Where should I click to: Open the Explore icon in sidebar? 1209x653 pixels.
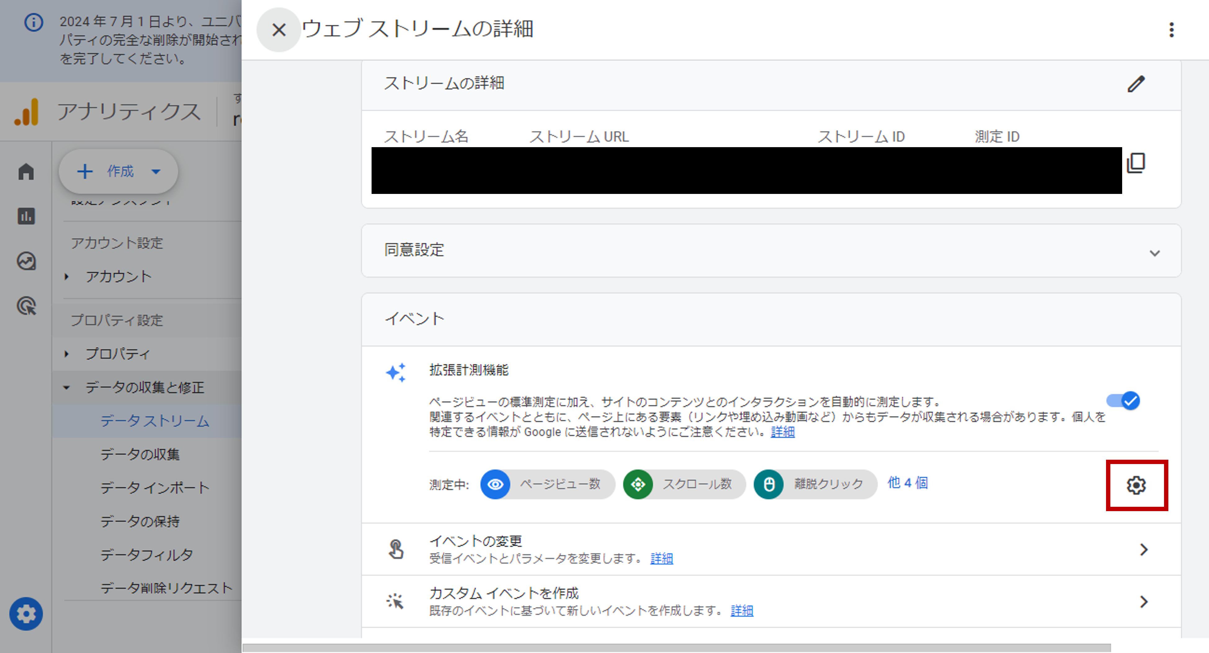pyautogui.click(x=26, y=261)
